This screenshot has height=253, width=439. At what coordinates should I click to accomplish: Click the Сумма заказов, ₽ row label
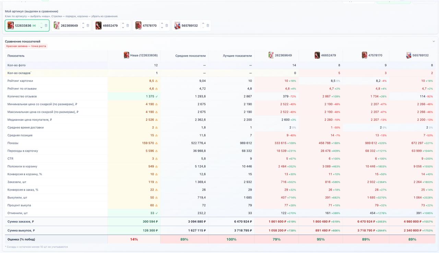[x=21, y=221]
